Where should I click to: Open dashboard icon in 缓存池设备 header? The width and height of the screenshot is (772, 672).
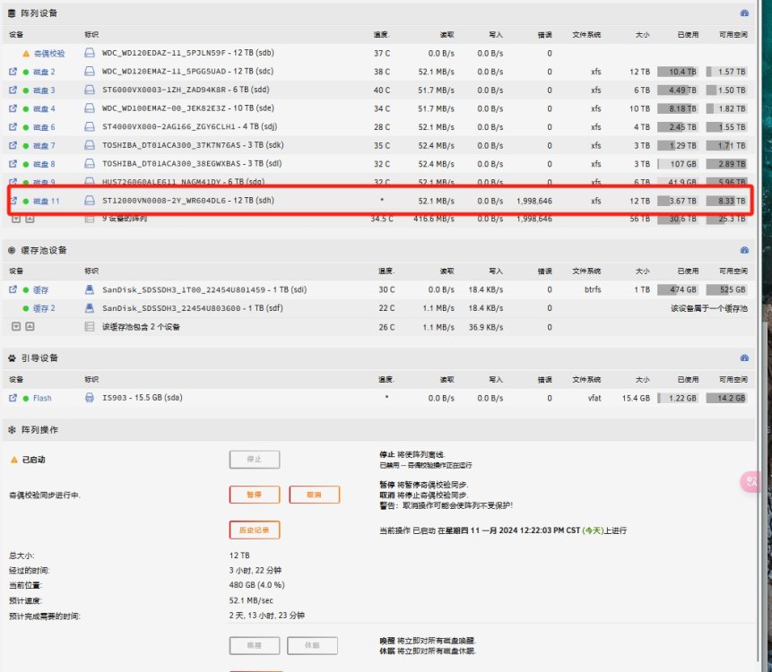tap(744, 250)
